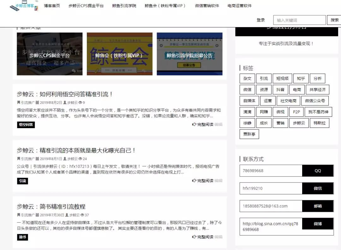341x250 pixels.
Task: Click the eye views icon showing 37
Action: (82, 215)
